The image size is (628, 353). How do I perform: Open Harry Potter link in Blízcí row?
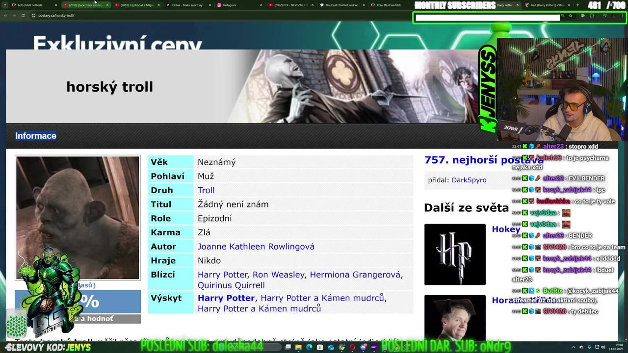point(223,275)
